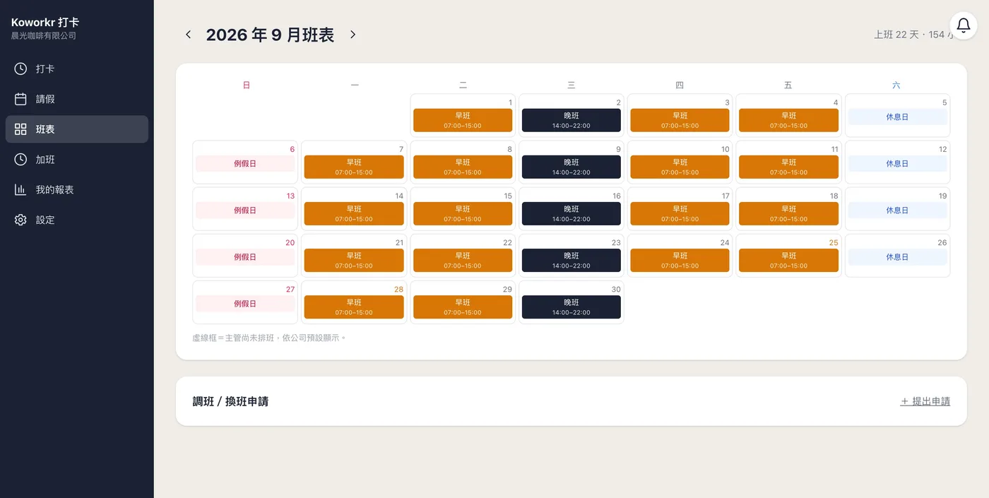Click the clock icon beside 打卡
989x498 pixels.
(20, 69)
